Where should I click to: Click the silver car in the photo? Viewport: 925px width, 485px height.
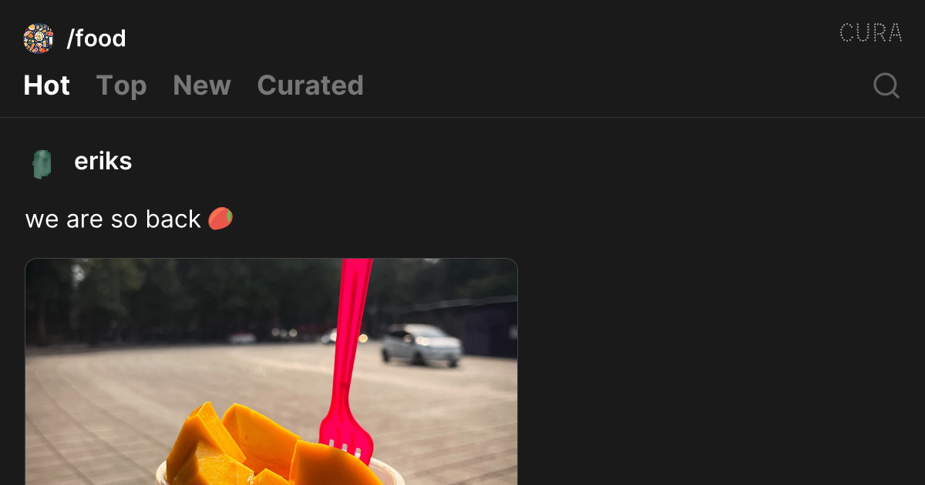[421, 345]
